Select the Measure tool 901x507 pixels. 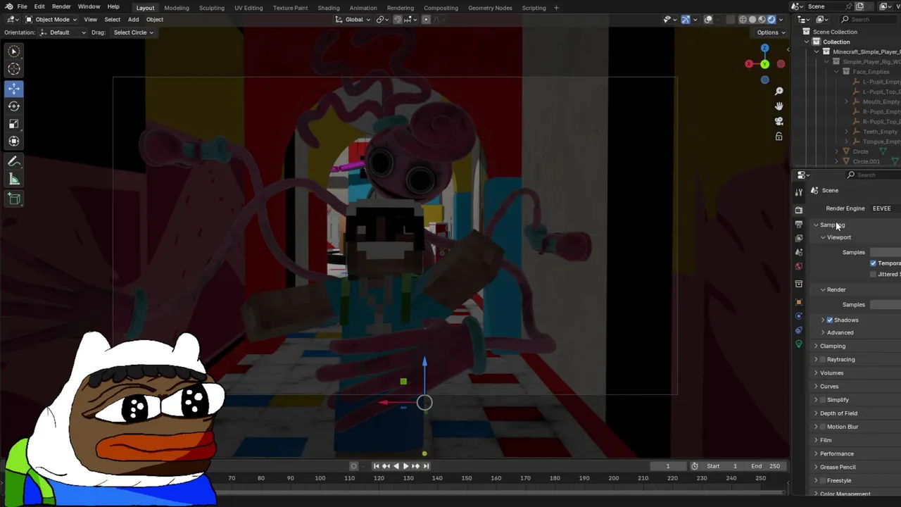(x=14, y=179)
